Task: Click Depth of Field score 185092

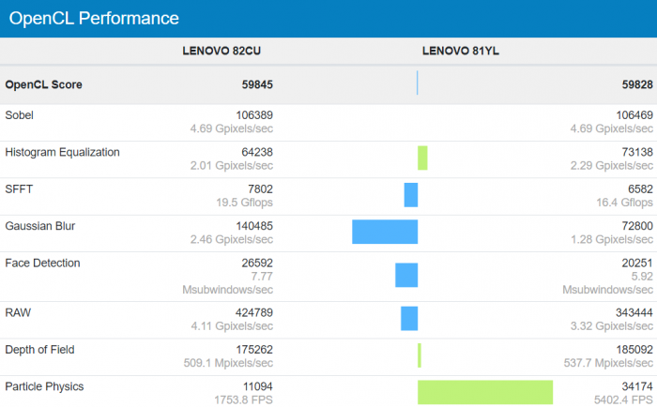Action: (x=634, y=350)
